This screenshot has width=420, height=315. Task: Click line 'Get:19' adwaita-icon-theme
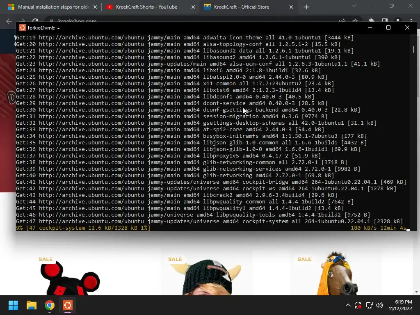[185, 37]
